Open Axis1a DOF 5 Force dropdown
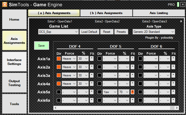The width and height of the screenshot is (186, 115). pyautogui.click(x=110, y=59)
